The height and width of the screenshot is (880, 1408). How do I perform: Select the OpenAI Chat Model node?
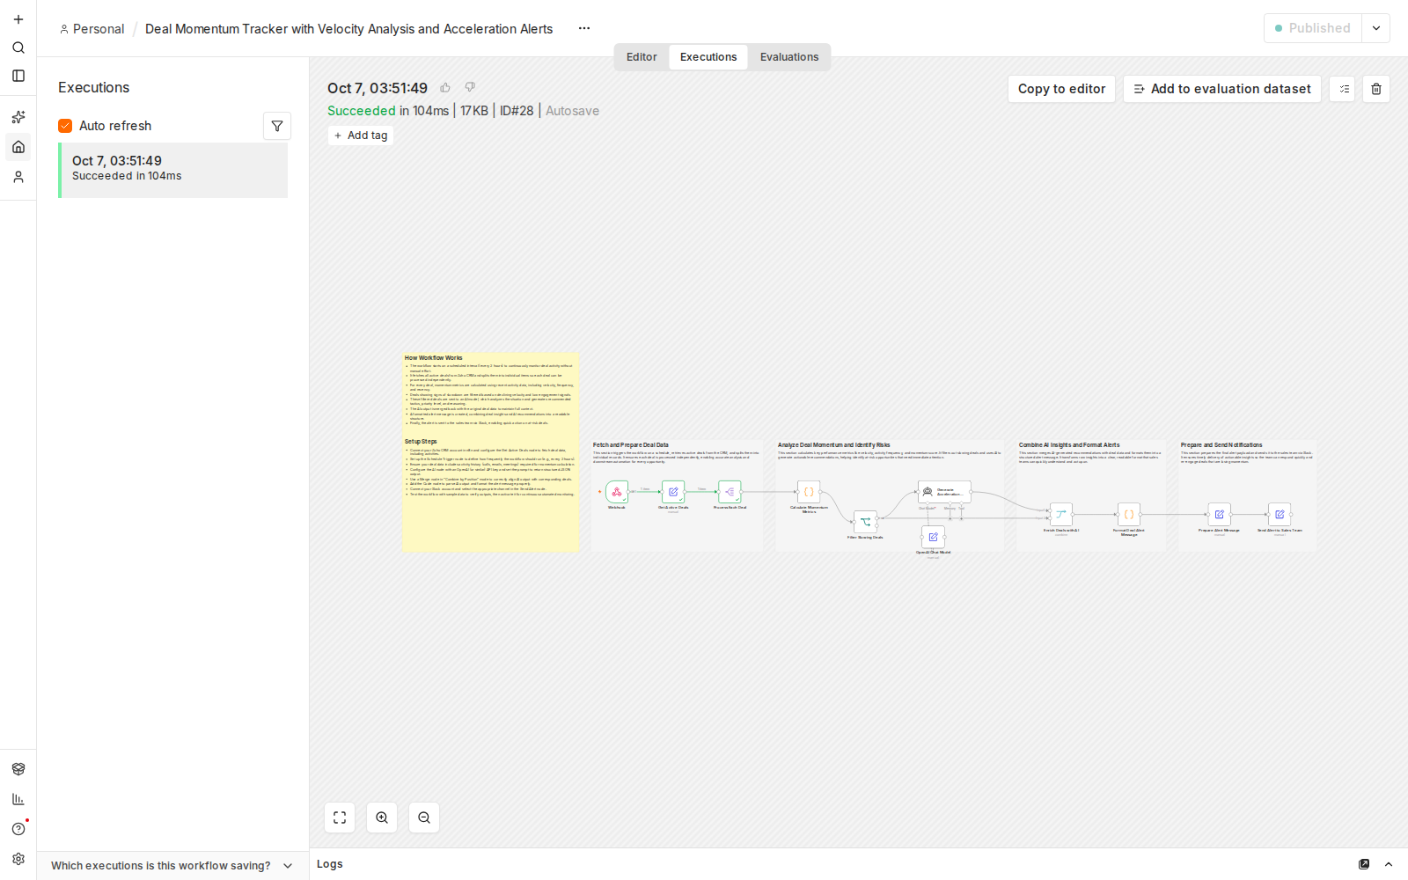click(933, 537)
